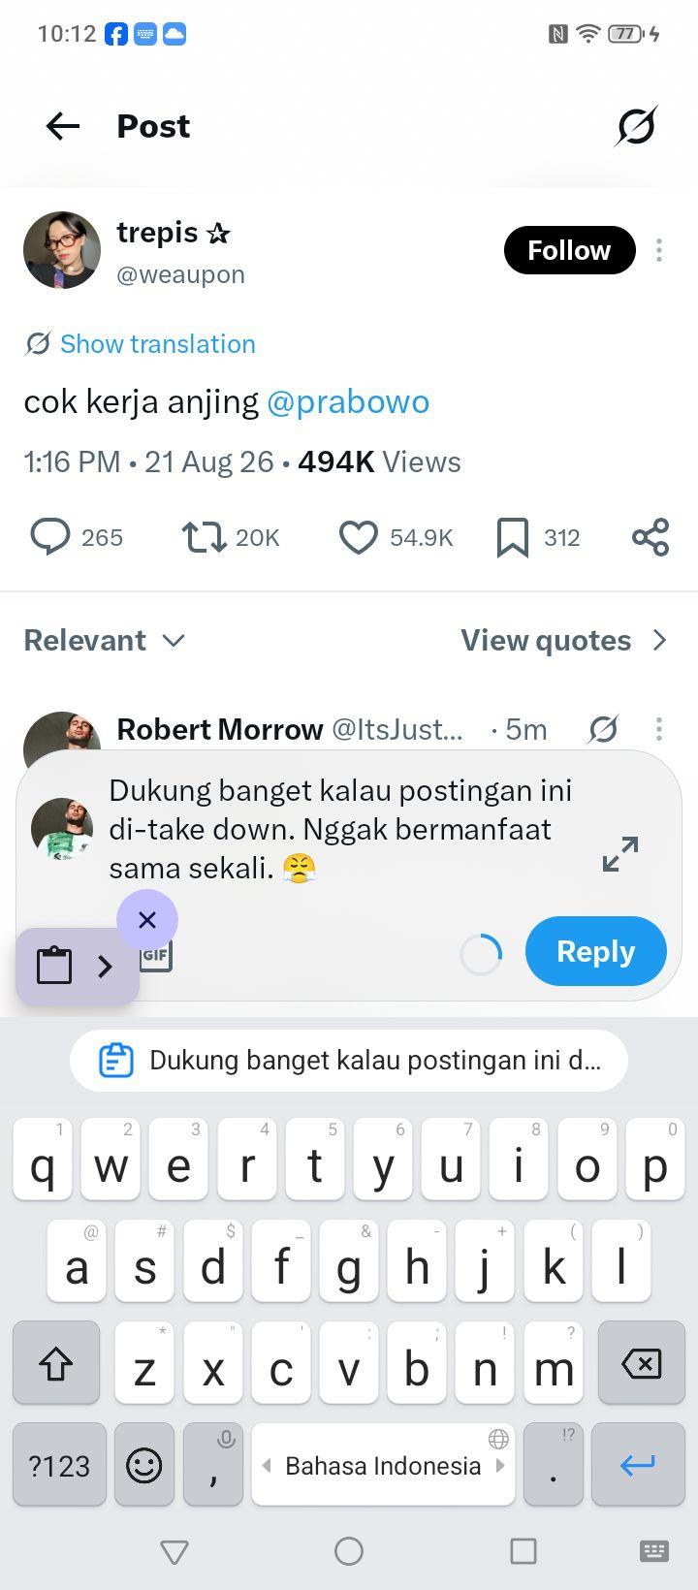Image resolution: width=698 pixels, height=1590 pixels.
Task: Open the emoji keyboard with the smiley key
Action: point(144,1464)
